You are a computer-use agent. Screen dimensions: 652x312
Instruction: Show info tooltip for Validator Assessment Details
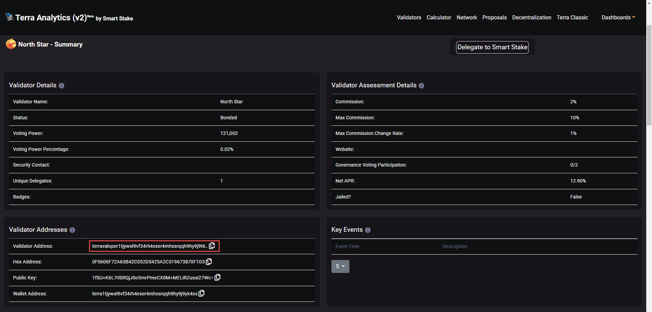[x=422, y=86]
